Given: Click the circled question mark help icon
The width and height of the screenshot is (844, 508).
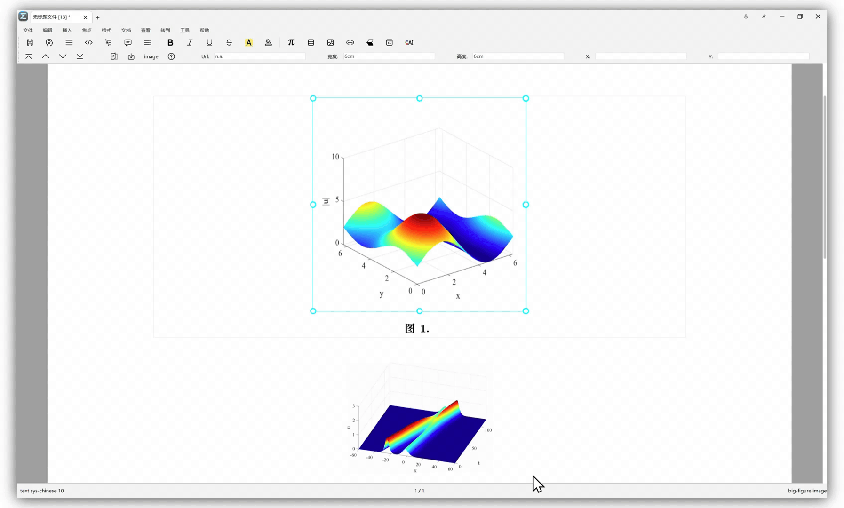Looking at the screenshot, I should (171, 56).
